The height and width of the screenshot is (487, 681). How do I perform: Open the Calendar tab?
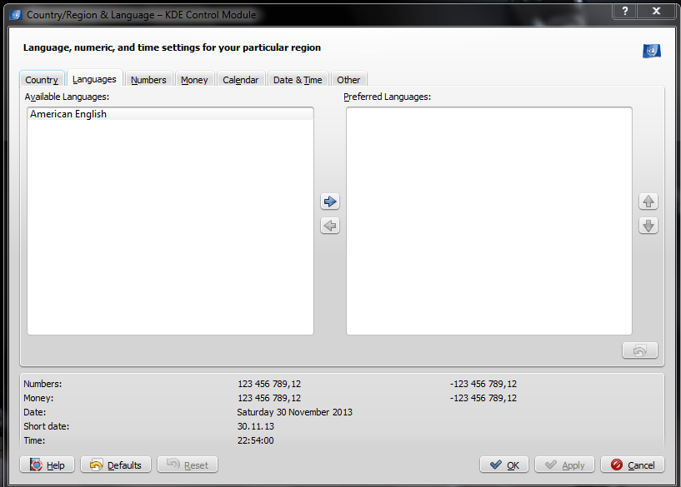[x=241, y=80]
